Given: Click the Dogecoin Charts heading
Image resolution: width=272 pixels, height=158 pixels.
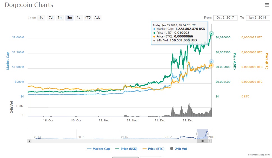Looking at the screenshot, I should click(x=29, y=5).
